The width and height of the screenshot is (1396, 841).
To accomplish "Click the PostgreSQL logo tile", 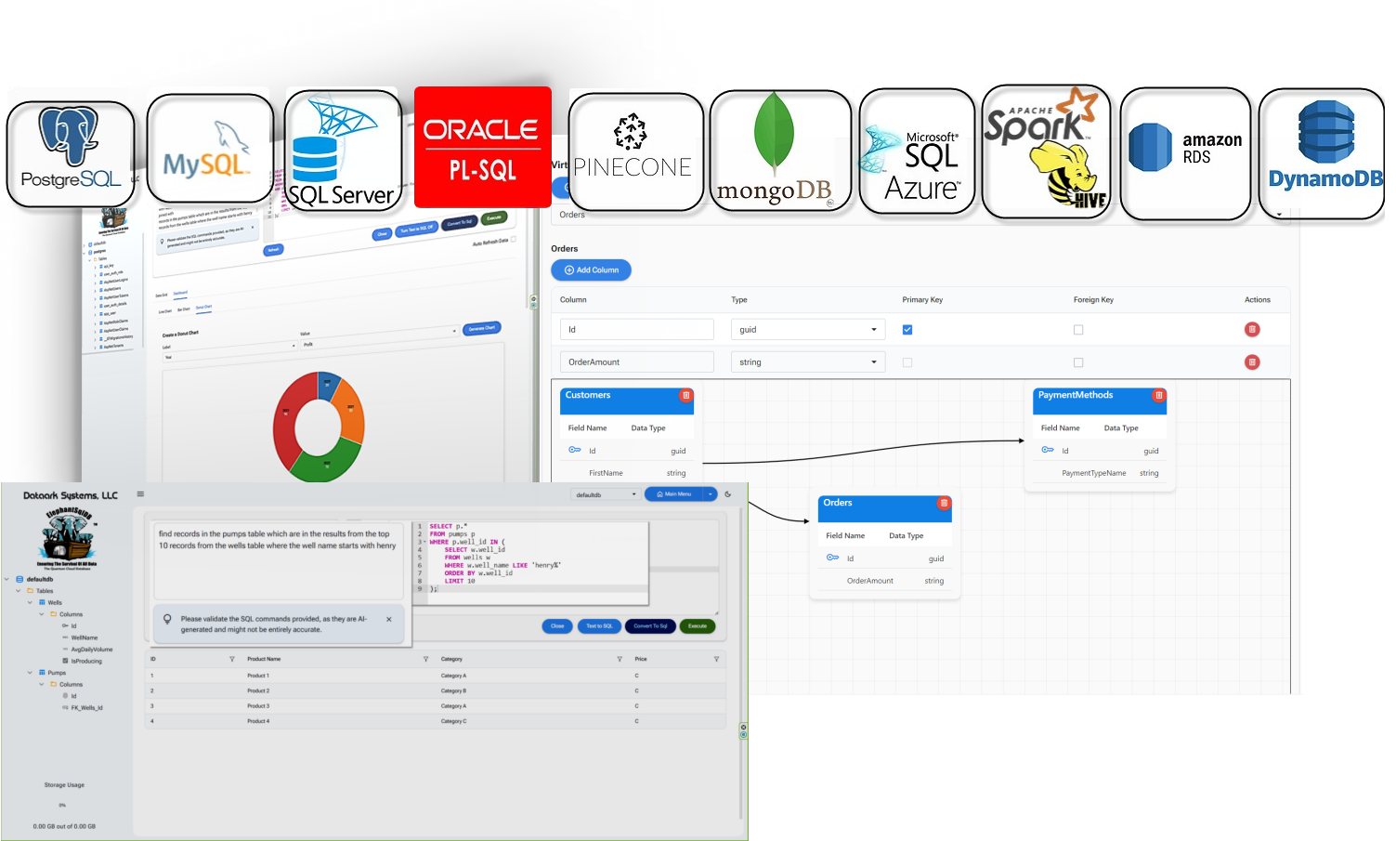I will tap(71, 154).
